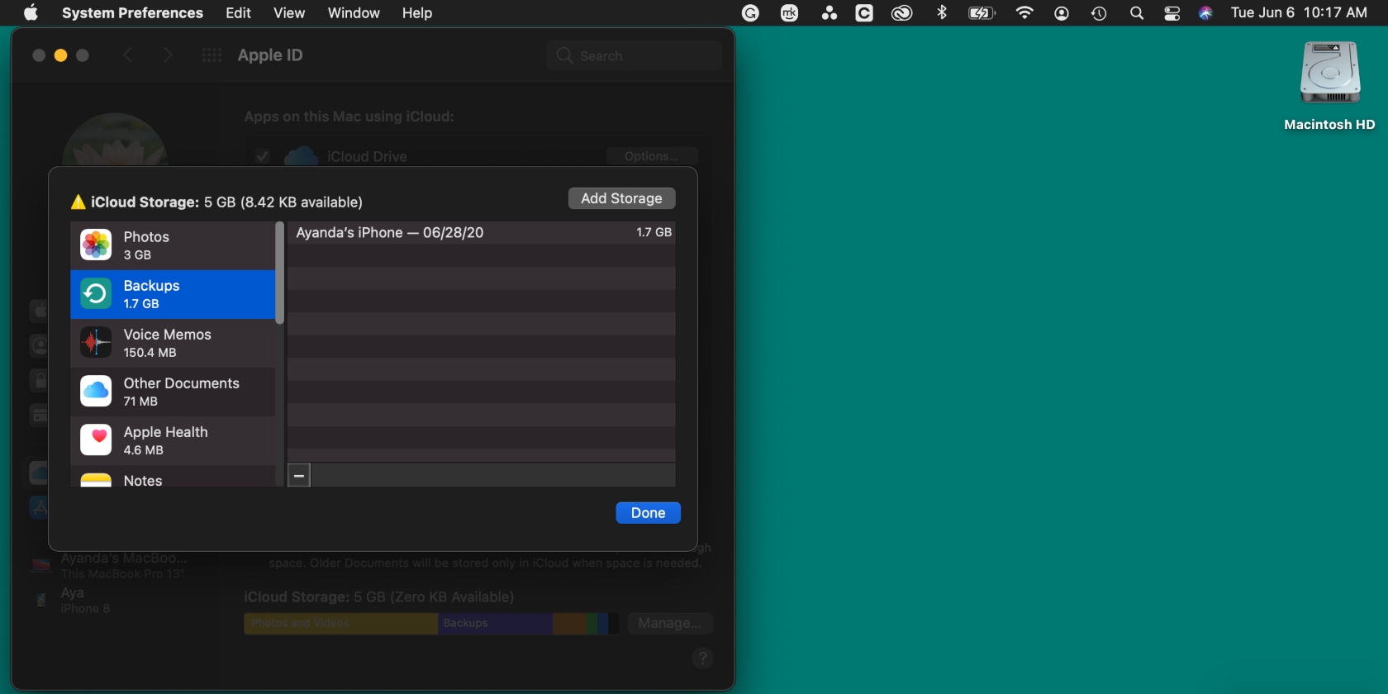Check the battery status icon
This screenshot has height=694, width=1388.
coord(982,13)
